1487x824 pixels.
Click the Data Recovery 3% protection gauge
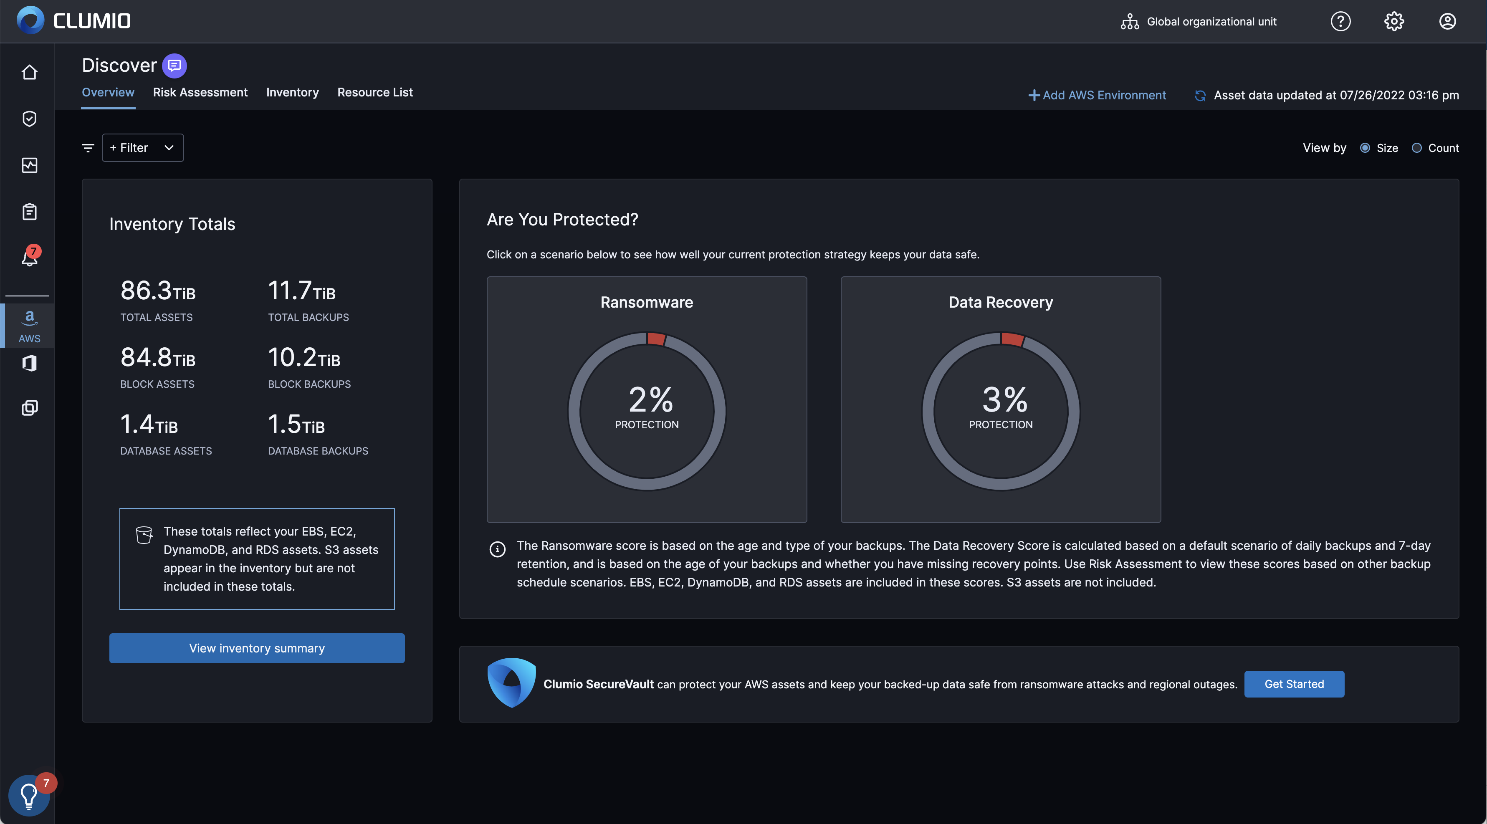[x=1000, y=411]
